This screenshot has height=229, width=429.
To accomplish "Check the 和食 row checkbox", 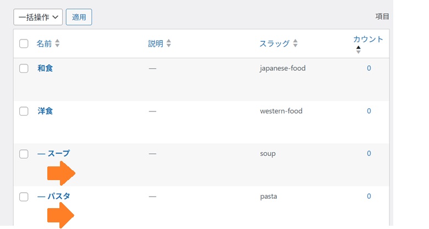I will pos(24,69).
